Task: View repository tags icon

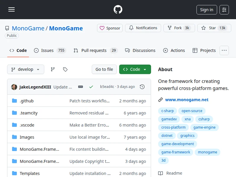Action: click(65, 69)
